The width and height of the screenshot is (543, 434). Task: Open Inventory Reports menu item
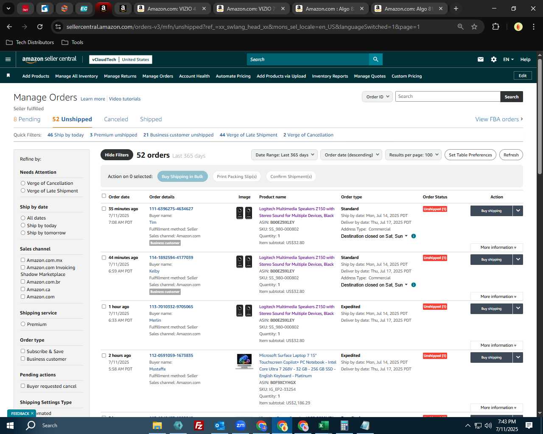tap(330, 76)
